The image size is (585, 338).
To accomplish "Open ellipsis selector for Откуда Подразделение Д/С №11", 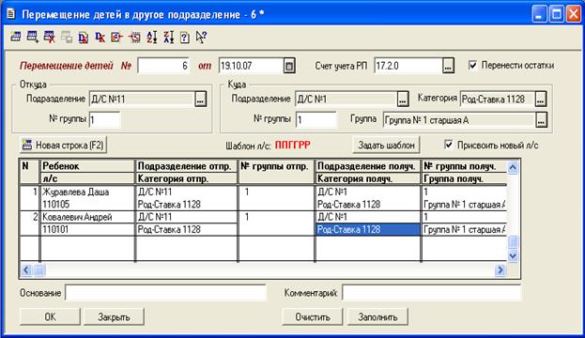I will pyautogui.click(x=200, y=100).
